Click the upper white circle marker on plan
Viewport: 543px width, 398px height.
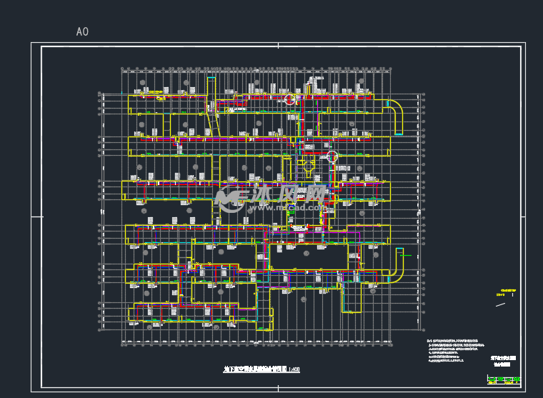(x=290, y=99)
